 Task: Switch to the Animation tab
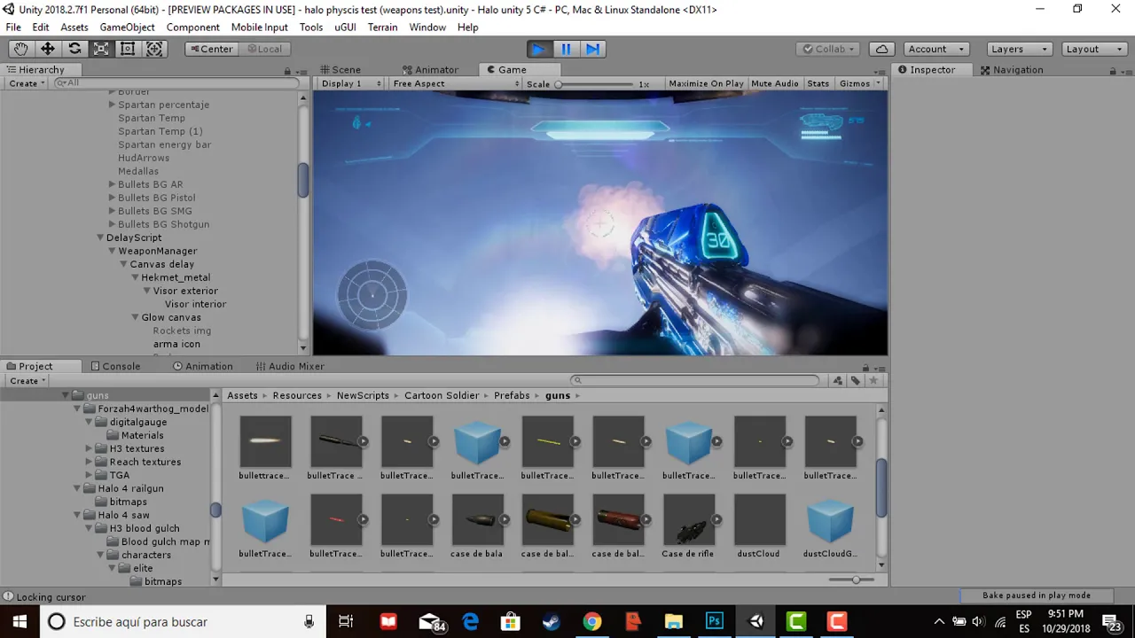pos(203,366)
